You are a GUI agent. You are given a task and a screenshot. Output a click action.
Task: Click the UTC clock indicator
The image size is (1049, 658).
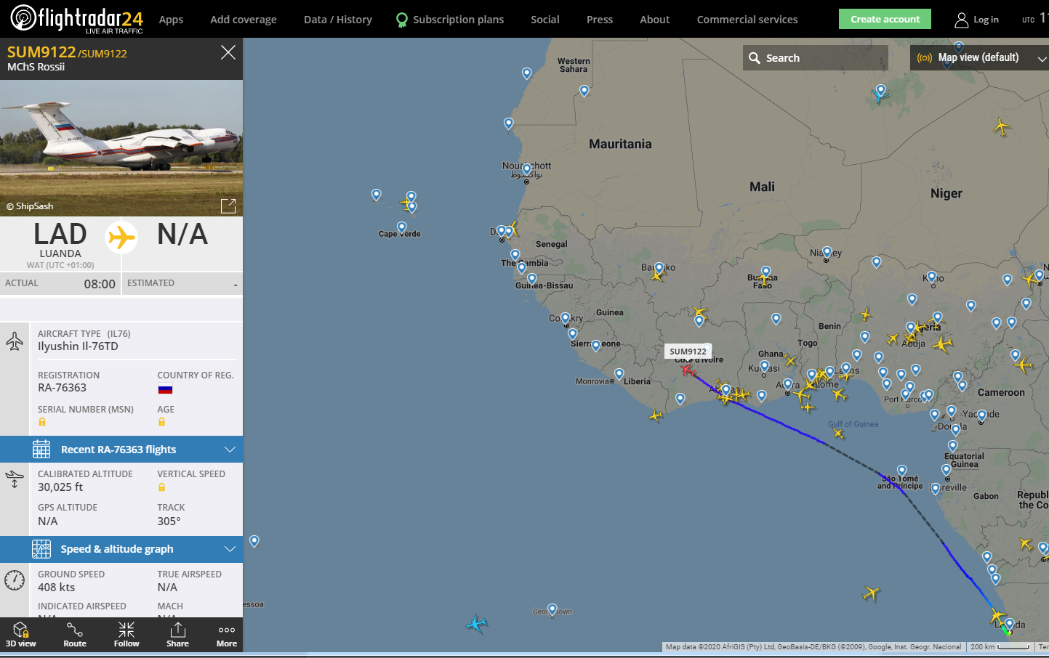coord(1034,19)
